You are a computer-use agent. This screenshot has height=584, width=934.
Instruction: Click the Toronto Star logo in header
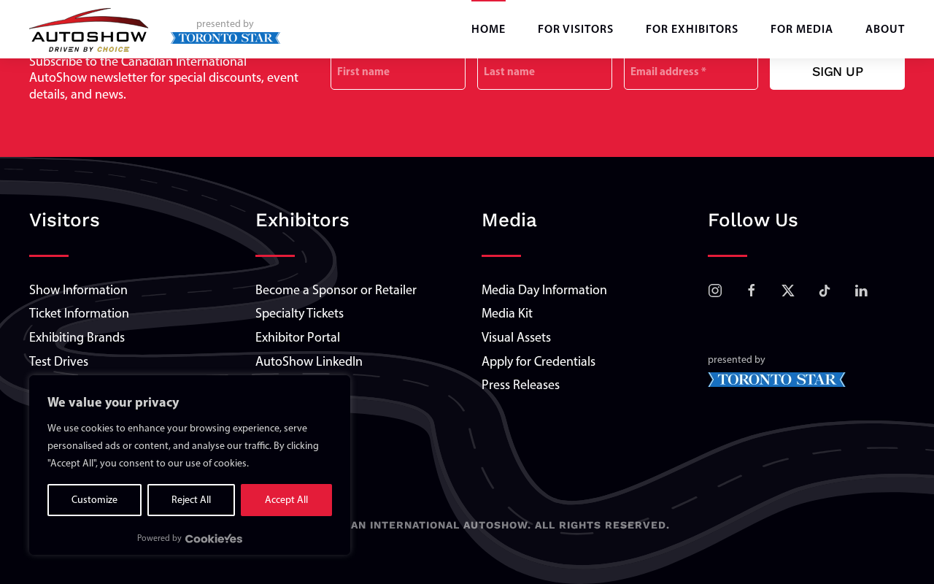pos(225,38)
